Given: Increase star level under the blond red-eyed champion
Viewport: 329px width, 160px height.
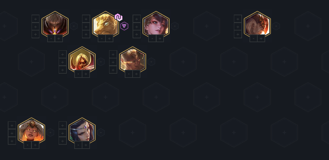Looking at the screenshot, I should point(86,74).
